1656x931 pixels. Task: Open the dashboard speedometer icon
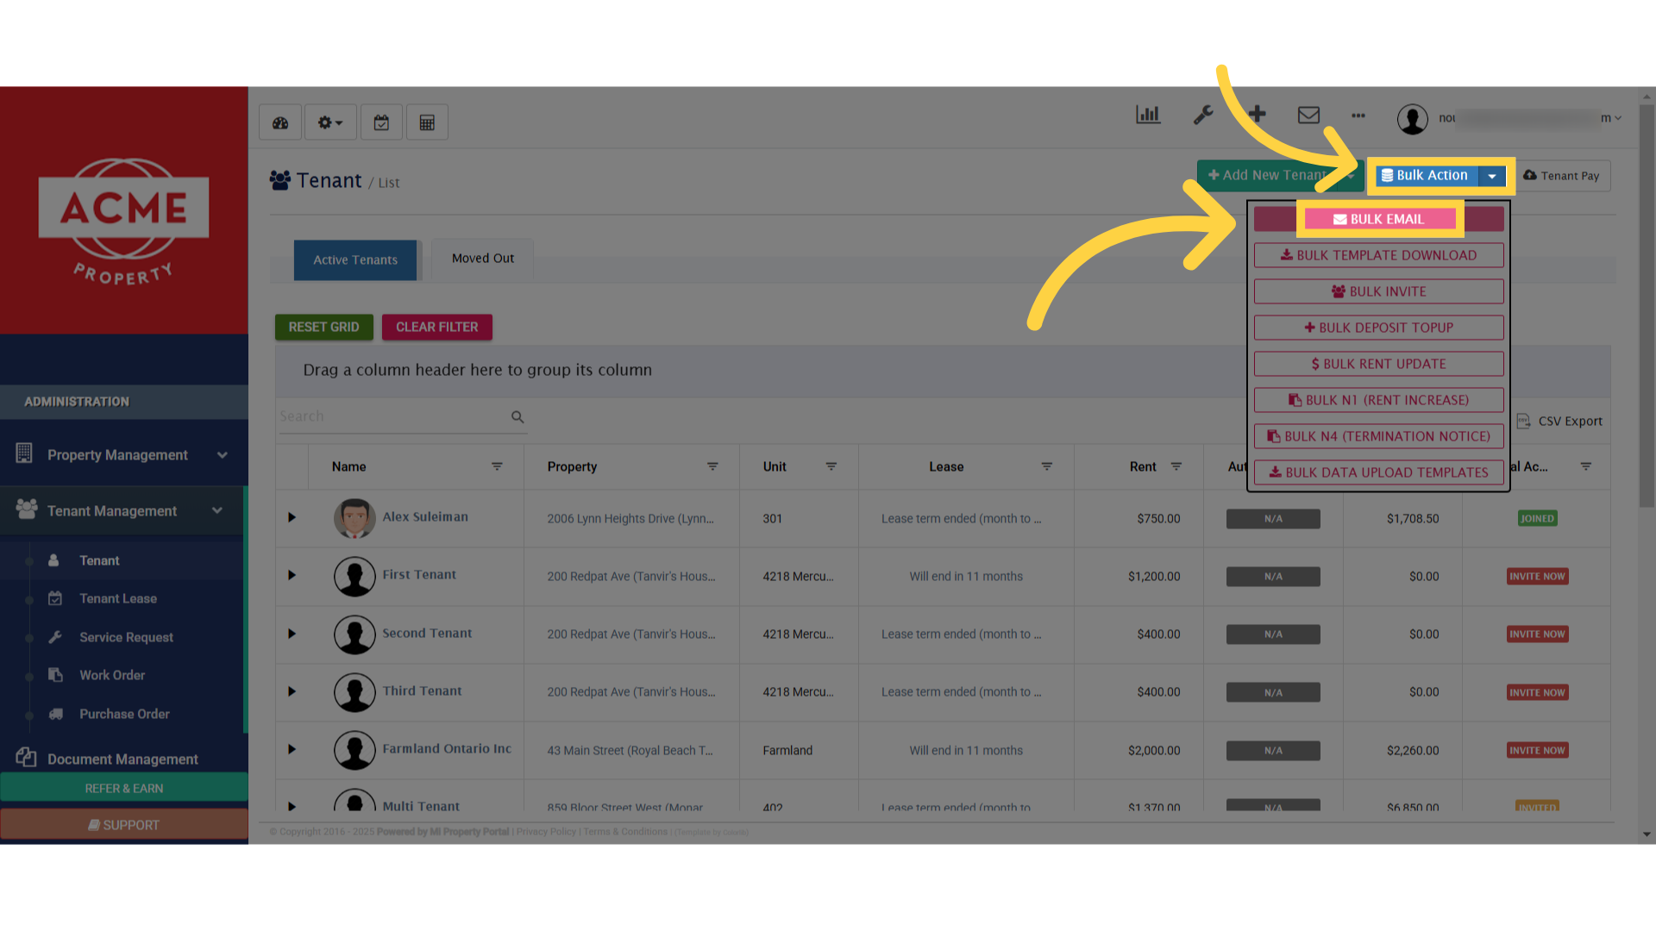[279, 122]
